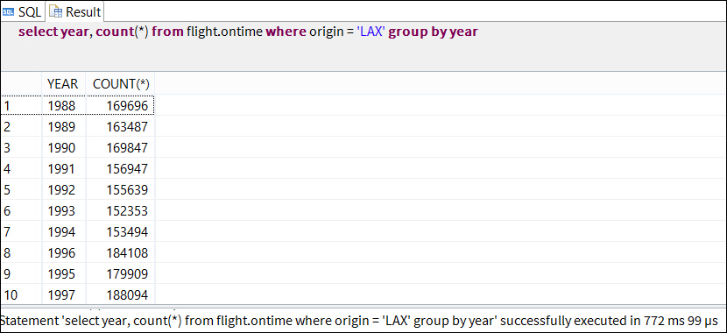This screenshot has width=727, height=333.
Task: Select the 1996 year cell
Action: click(63, 252)
